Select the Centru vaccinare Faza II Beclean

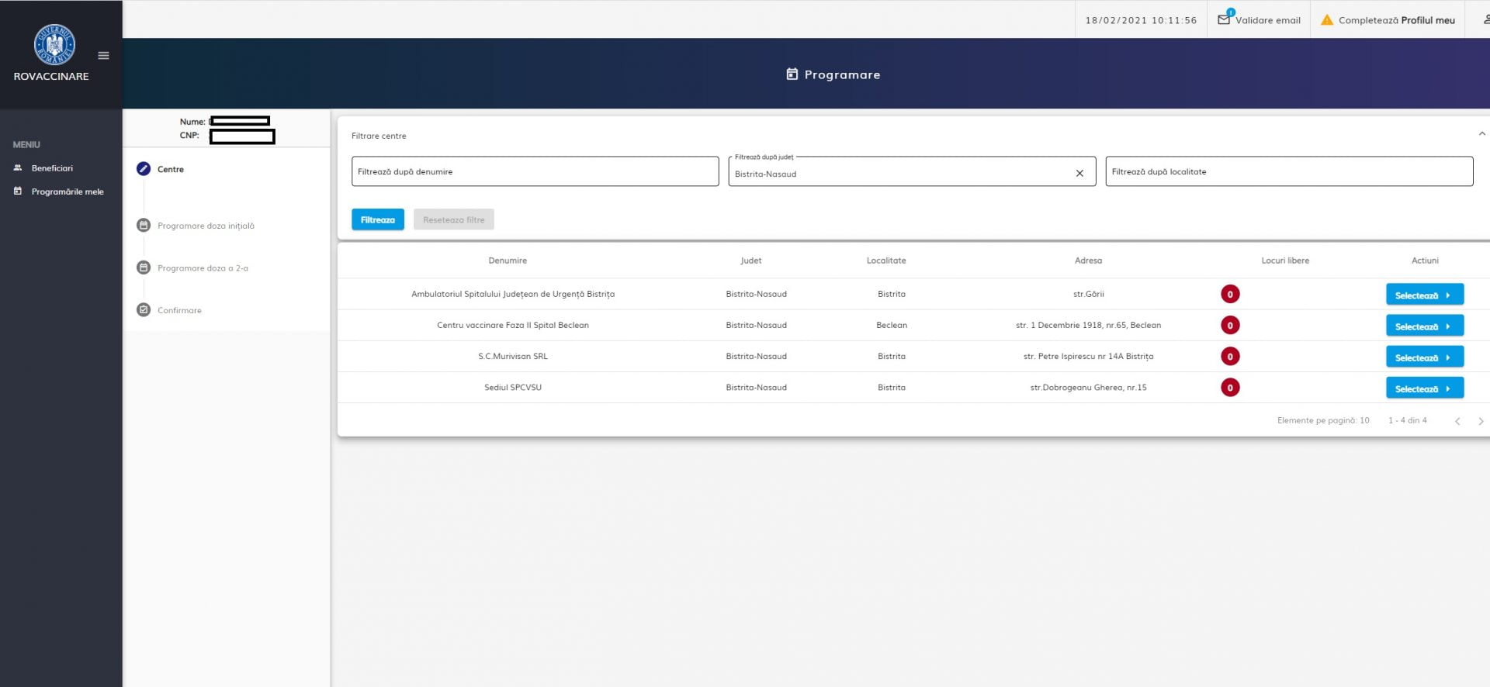coord(1425,326)
